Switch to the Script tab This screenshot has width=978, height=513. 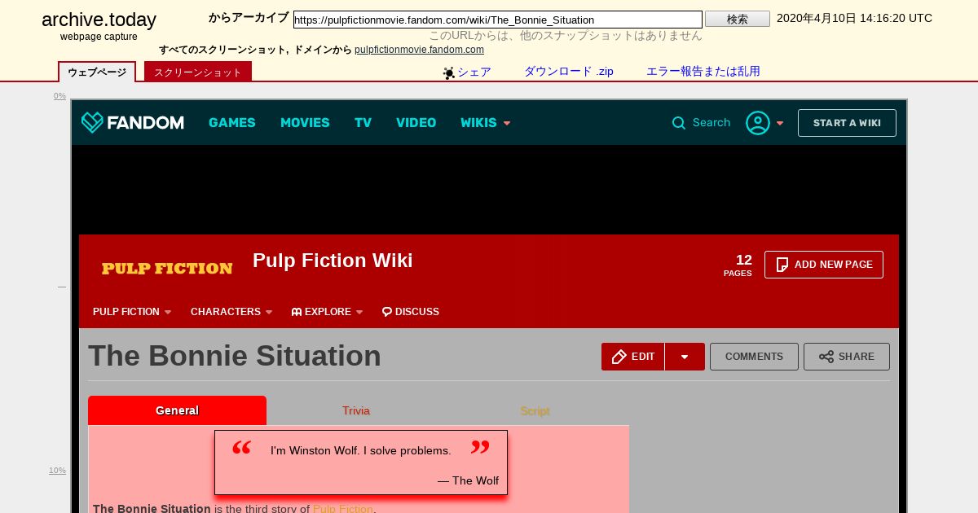coord(535,410)
